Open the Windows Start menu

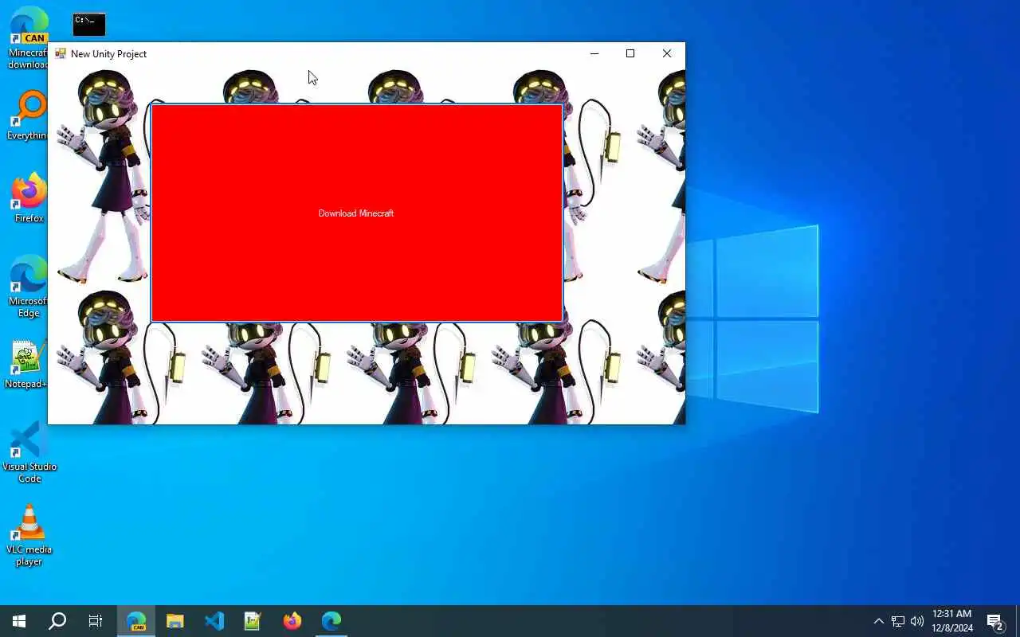coord(19,621)
